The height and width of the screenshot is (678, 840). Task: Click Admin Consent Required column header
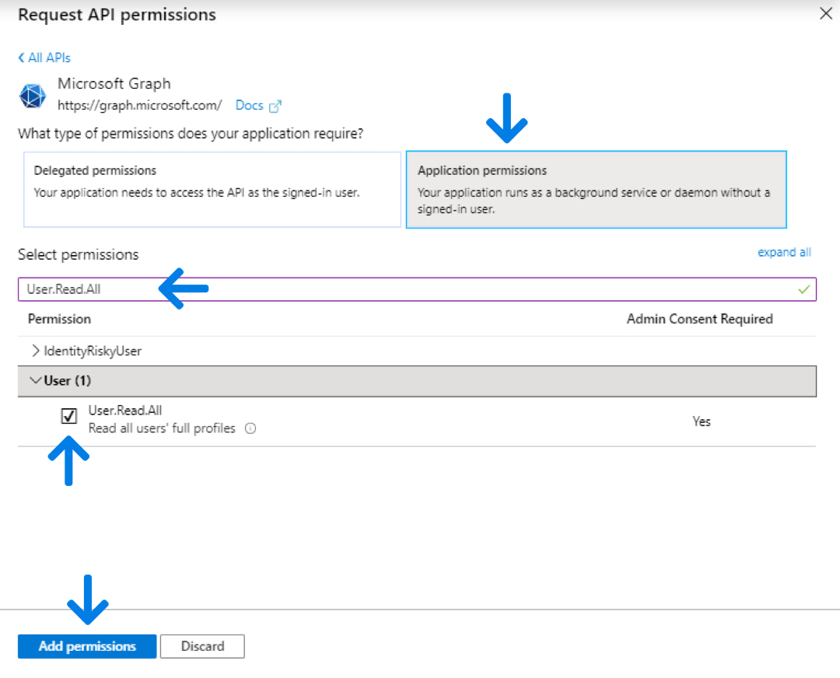coord(700,320)
